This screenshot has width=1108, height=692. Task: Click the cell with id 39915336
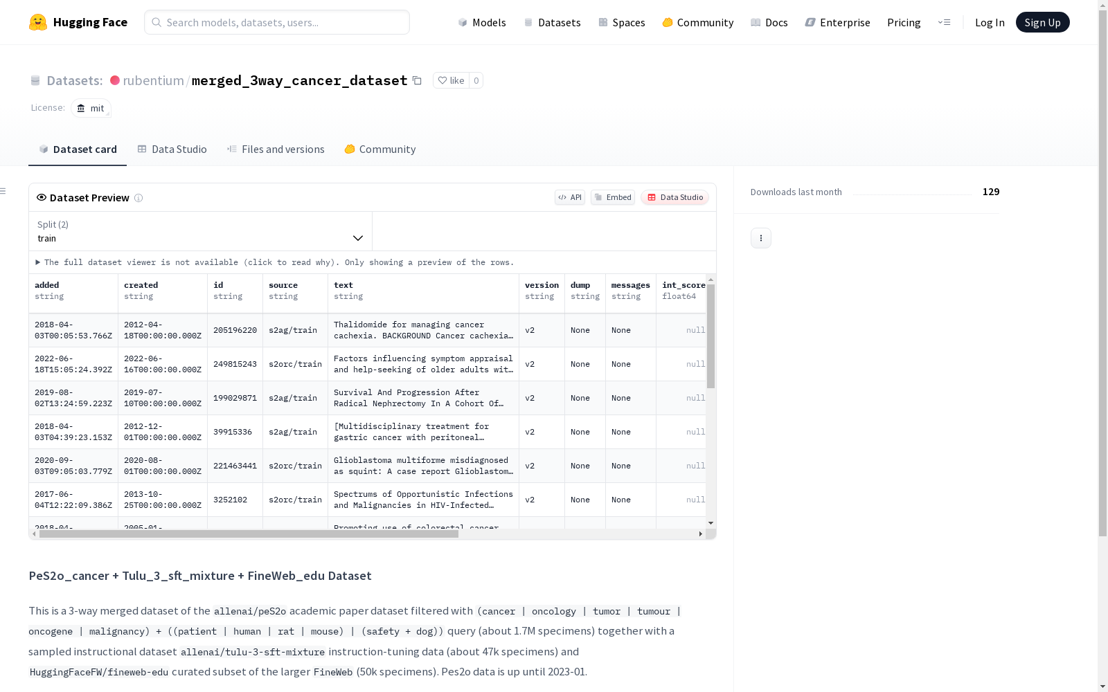(235, 432)
